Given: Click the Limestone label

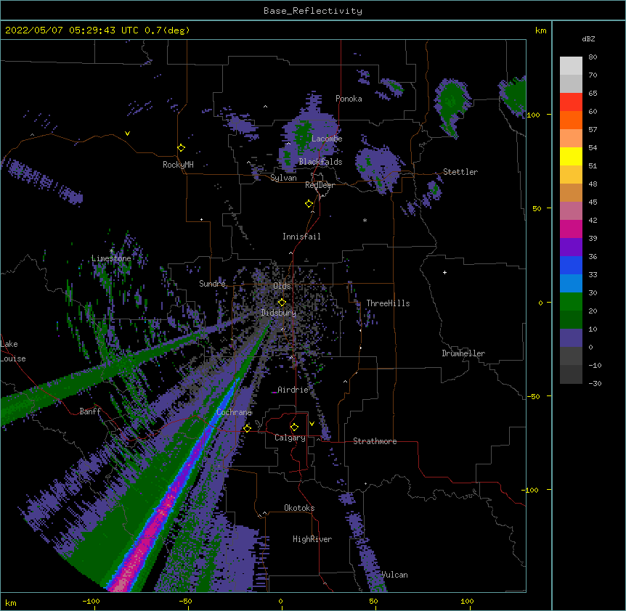Looking at the screenshot, I should tap(111, 258).
